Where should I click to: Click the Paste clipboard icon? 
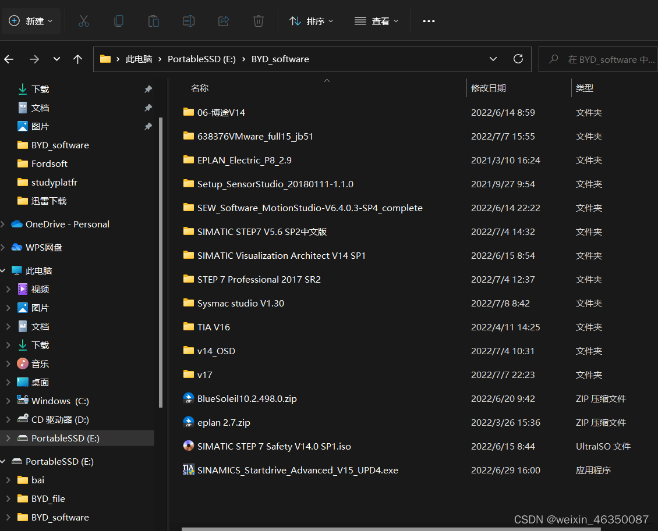154,21
